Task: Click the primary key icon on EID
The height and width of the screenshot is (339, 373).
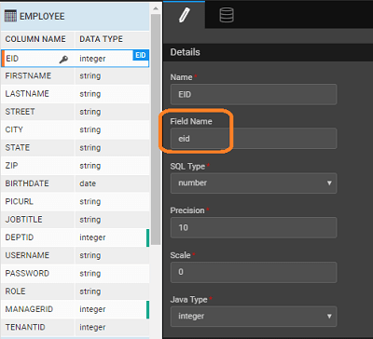Action: [x=63, y=59]
